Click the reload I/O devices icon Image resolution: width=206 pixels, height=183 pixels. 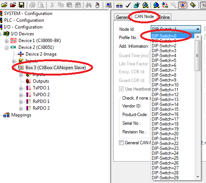tap(165, 5)
